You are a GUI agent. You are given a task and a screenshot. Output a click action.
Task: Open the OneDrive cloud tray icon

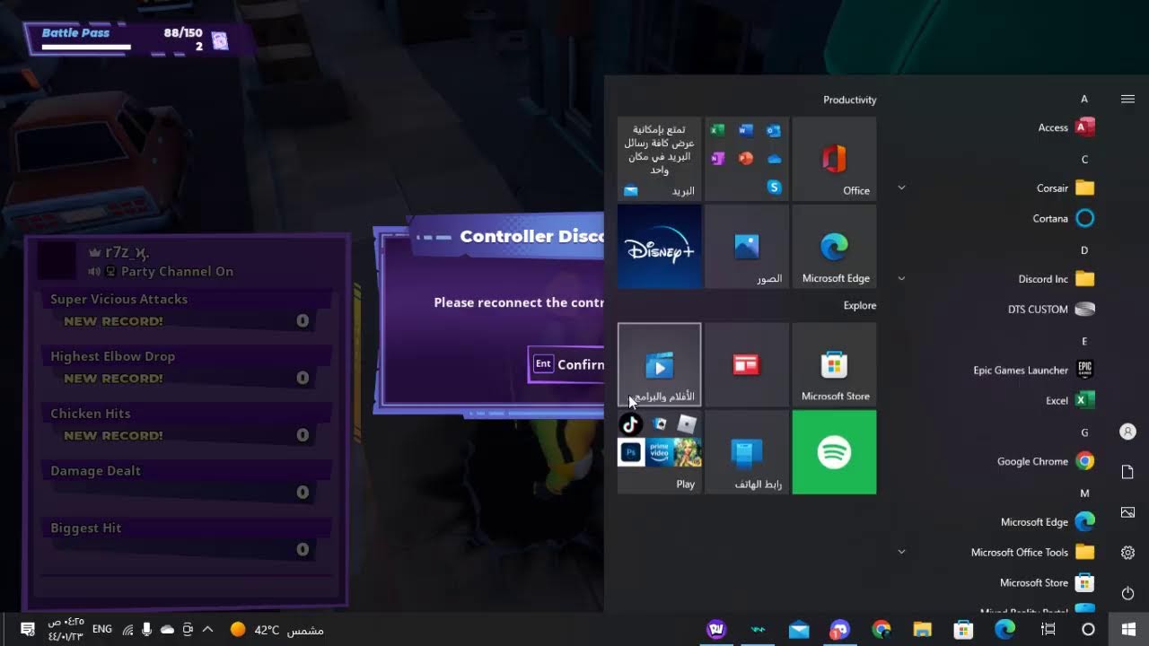click(x=167, y=629)
